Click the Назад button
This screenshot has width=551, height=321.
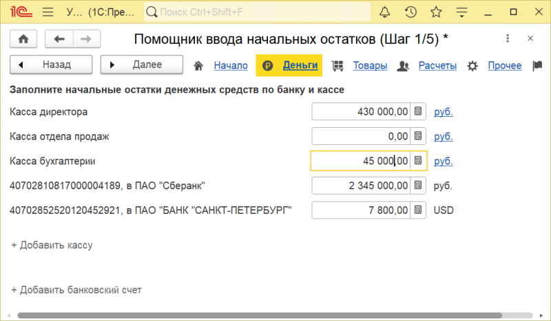51,65
